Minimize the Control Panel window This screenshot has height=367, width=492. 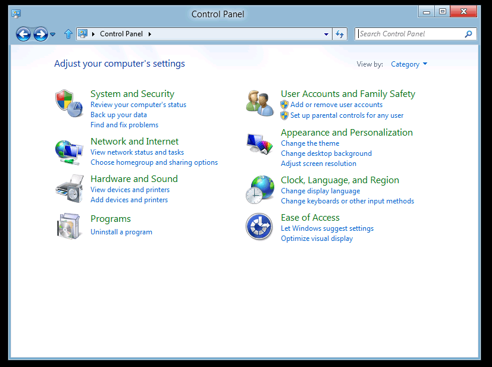427,12
